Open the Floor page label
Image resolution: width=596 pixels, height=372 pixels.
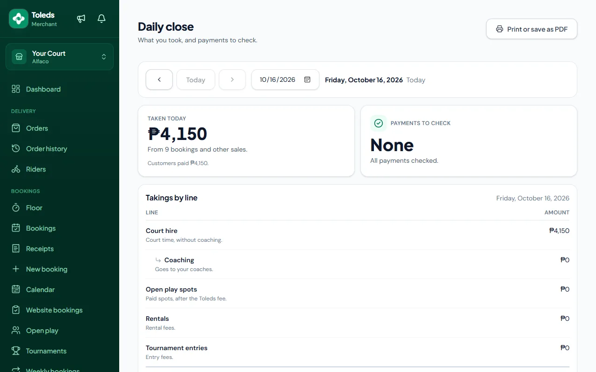pos(34,208)
